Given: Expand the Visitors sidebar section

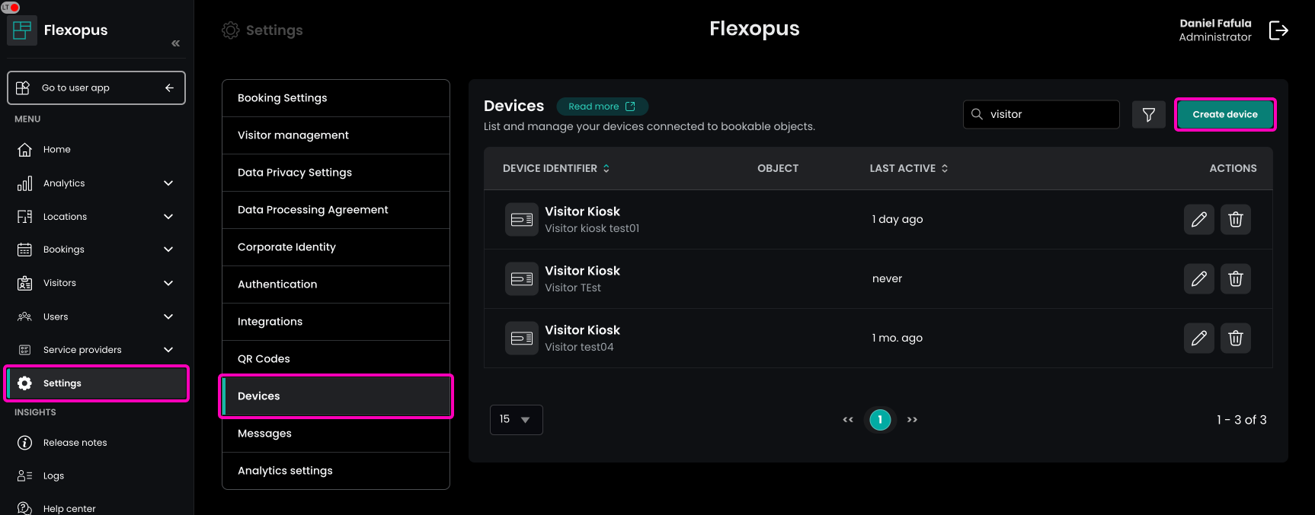Looking at the screenshot, I should point(168,283).
